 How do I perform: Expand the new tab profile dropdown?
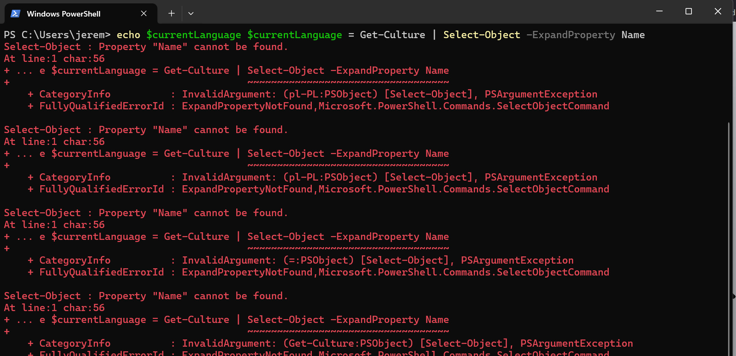[x=191, y=14]
